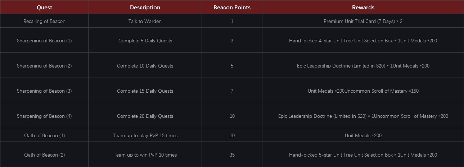Click the Complete 10 Daily Quests description
Image resolution: width=464 pixels, height=167 pixels.
click(145, 66)
